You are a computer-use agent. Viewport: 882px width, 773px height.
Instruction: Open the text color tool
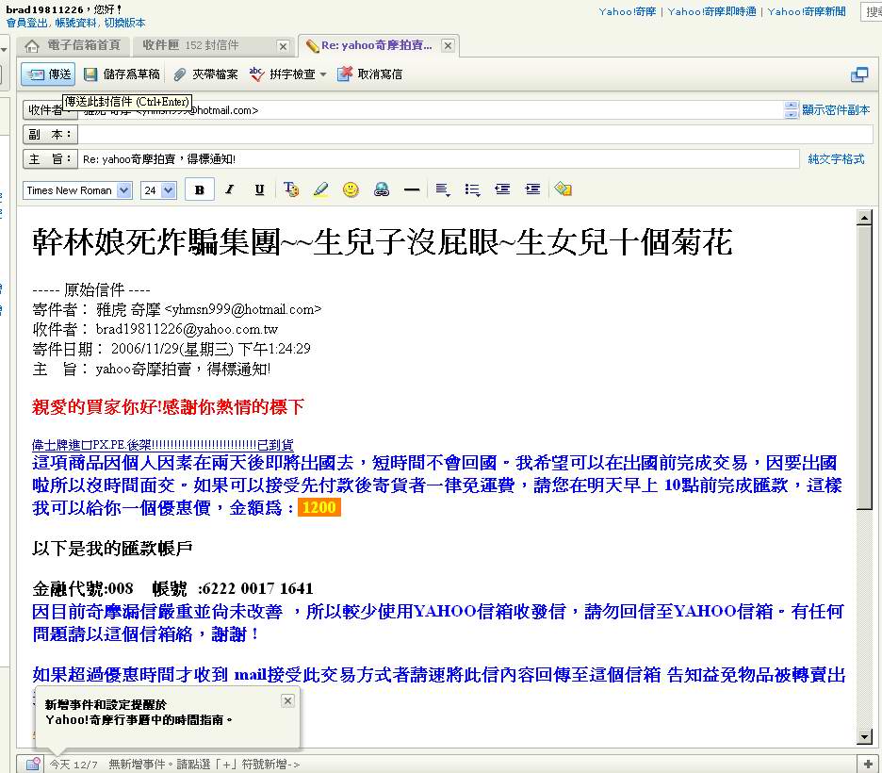[x=291, y=189]
